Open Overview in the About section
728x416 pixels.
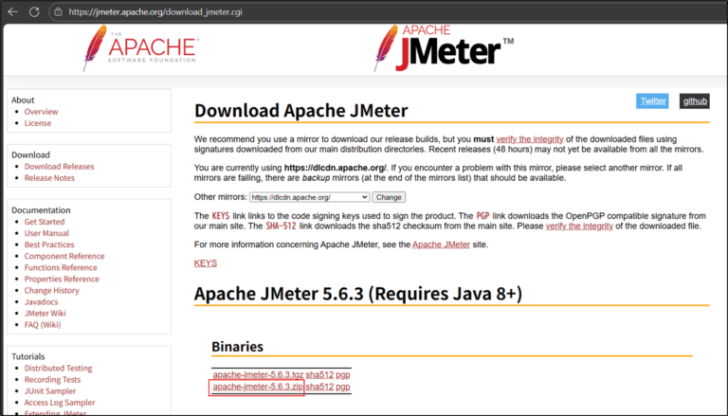[42, 112]
